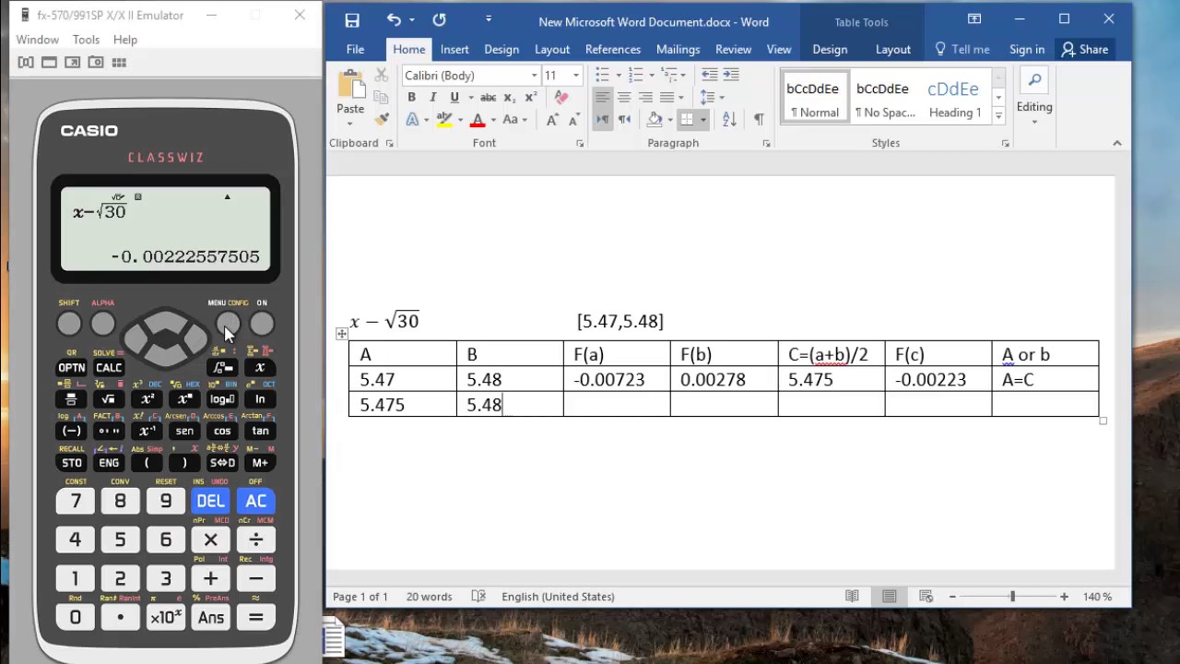Click Sign in link
Screen dimensions: 1180x664
[x=1027, y=49]
